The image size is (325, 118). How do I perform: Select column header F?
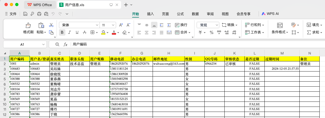point(120,53)
